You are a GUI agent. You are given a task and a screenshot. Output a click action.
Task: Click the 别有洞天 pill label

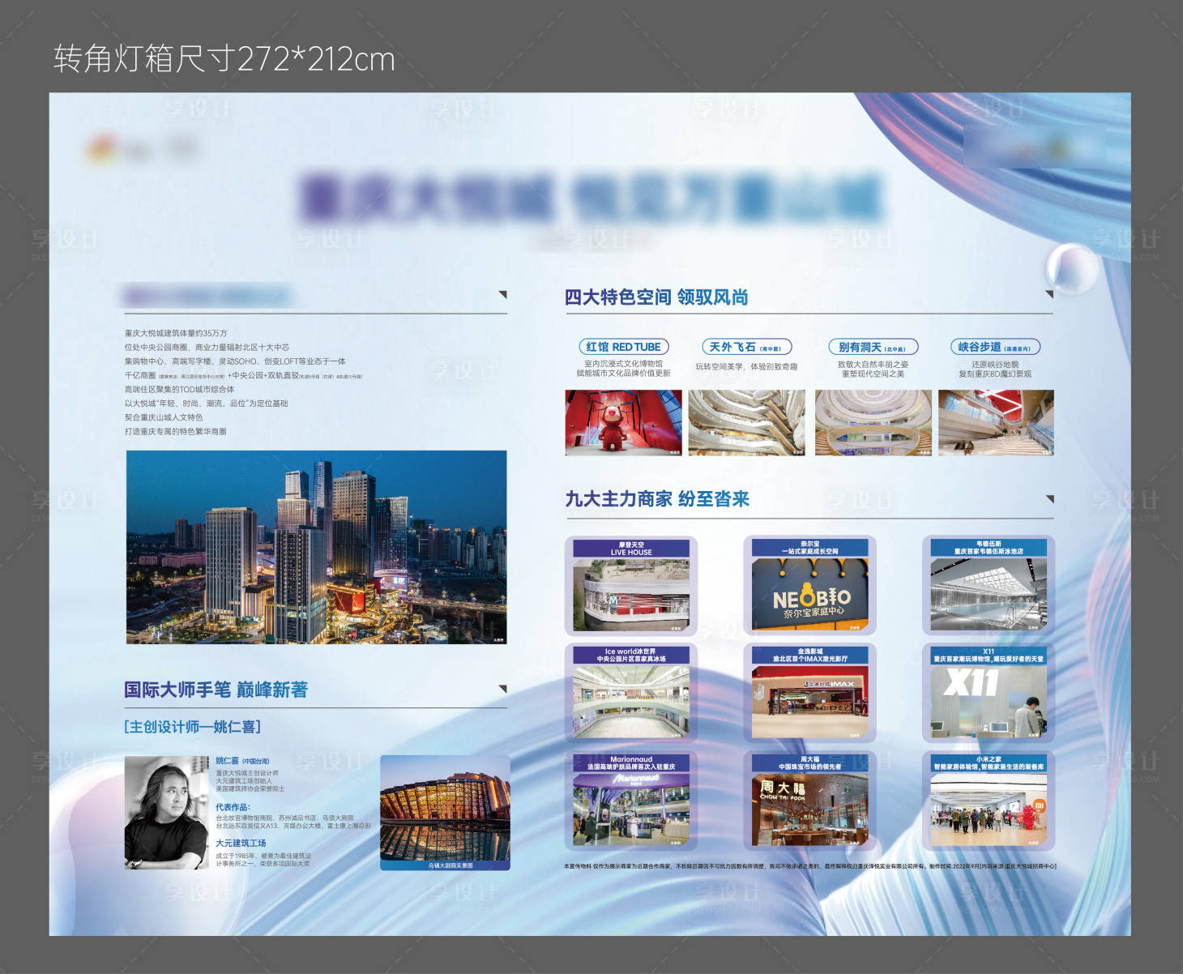pyautogui.click(x=873, y=347)
